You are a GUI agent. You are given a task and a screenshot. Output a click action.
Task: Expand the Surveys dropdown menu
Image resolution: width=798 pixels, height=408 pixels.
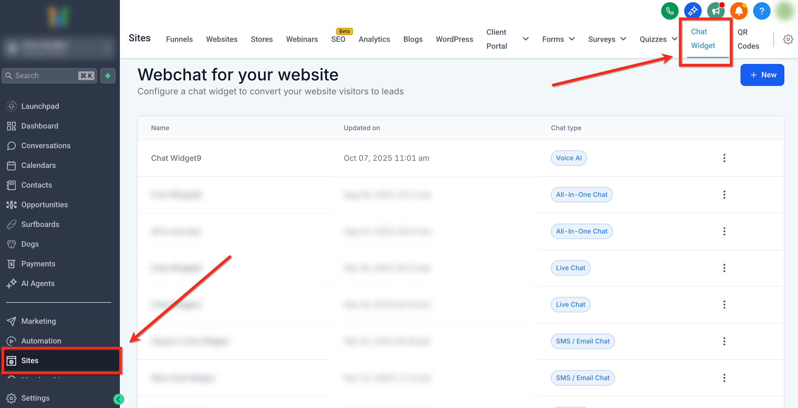click(x=623, y=39)
